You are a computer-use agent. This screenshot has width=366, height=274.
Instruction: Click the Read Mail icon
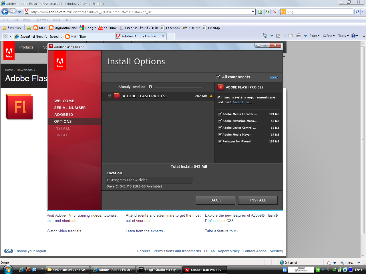tap(291, 36)
